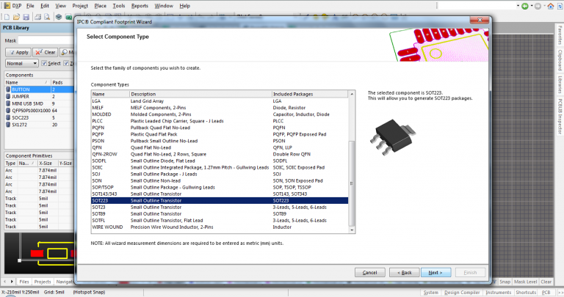Open the Favorites side panel tab

(x=560, y=35)
